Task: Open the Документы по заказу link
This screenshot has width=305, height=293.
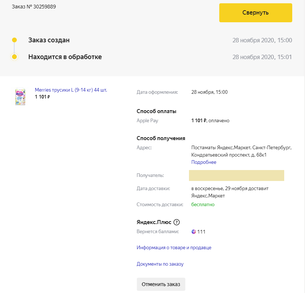Action: (x=160, y=264)
